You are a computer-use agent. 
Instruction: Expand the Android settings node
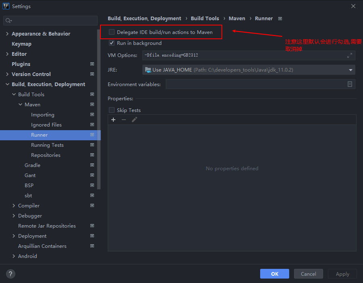[x=14, y=256]
